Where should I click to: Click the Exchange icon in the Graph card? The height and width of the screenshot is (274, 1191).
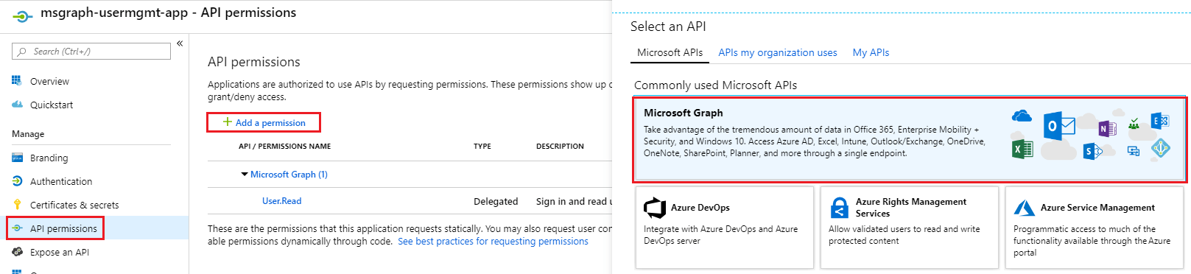(1160, 121)
